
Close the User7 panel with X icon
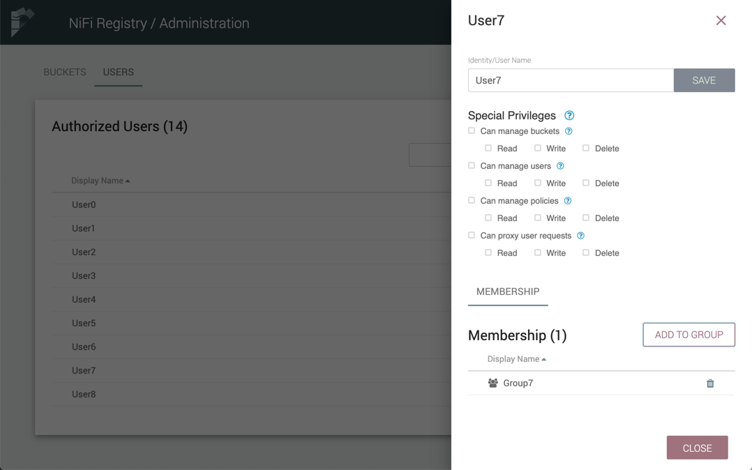(721, 21)
